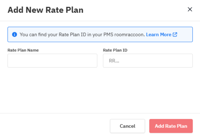Click the "RR..." placeholder text
The height and width of the screenshot is (135, 200).
point(114,61)
